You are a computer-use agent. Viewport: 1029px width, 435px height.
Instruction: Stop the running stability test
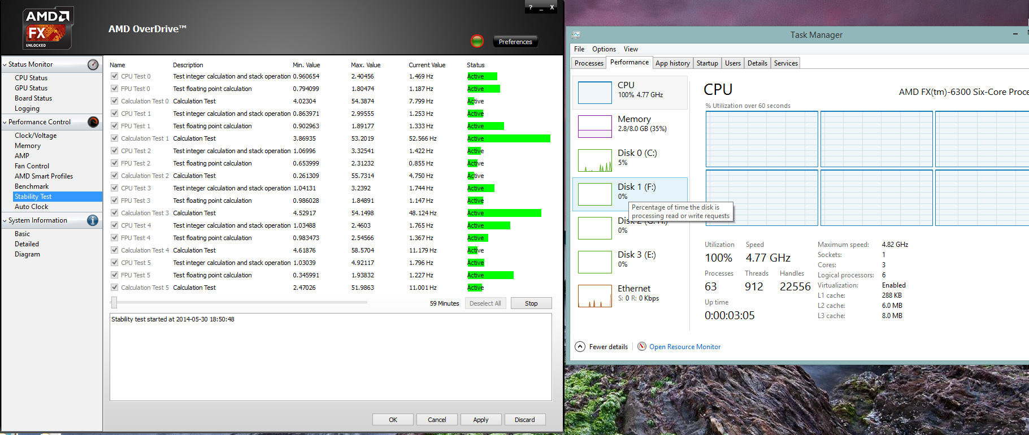click(x=531, y=303)
